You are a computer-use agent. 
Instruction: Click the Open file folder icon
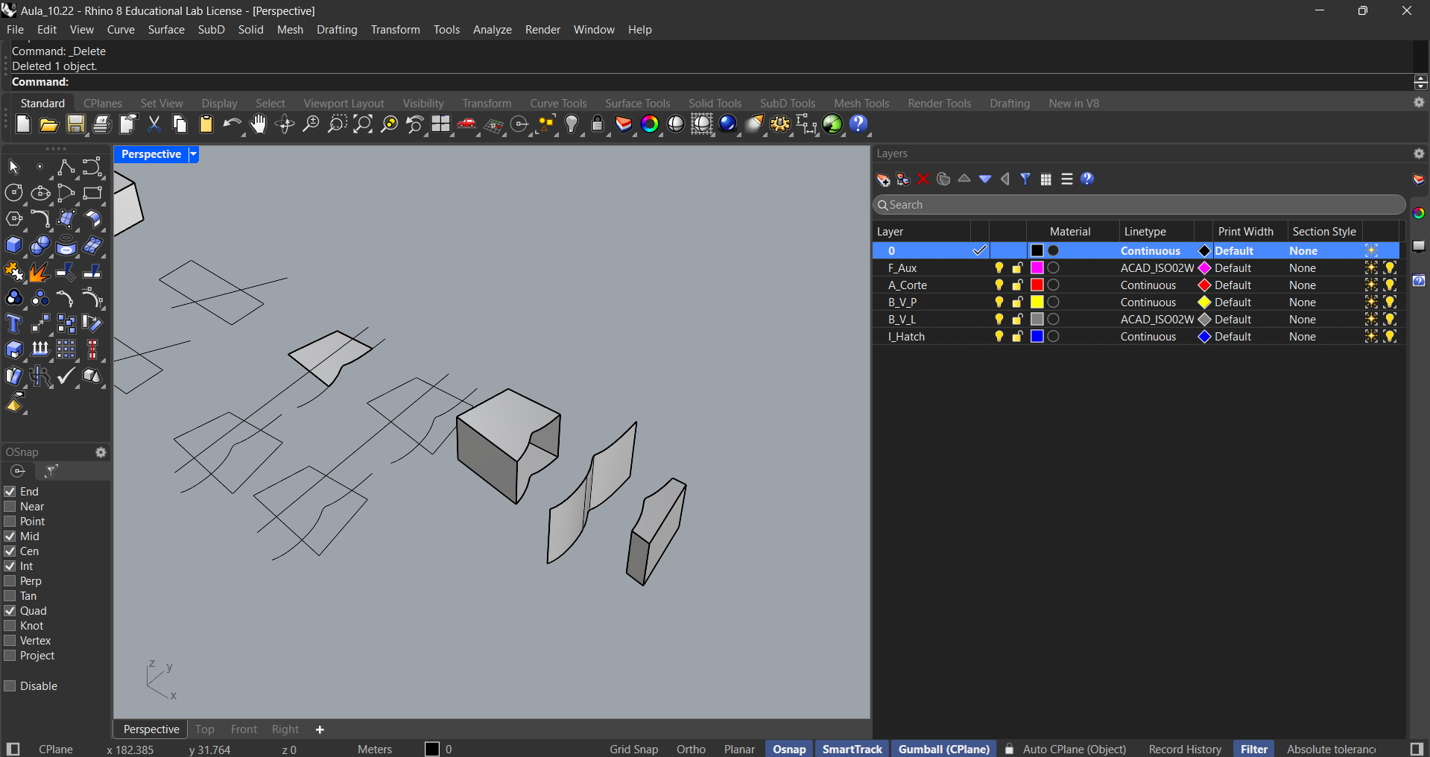pyautogui.click(x=49, y=124)
